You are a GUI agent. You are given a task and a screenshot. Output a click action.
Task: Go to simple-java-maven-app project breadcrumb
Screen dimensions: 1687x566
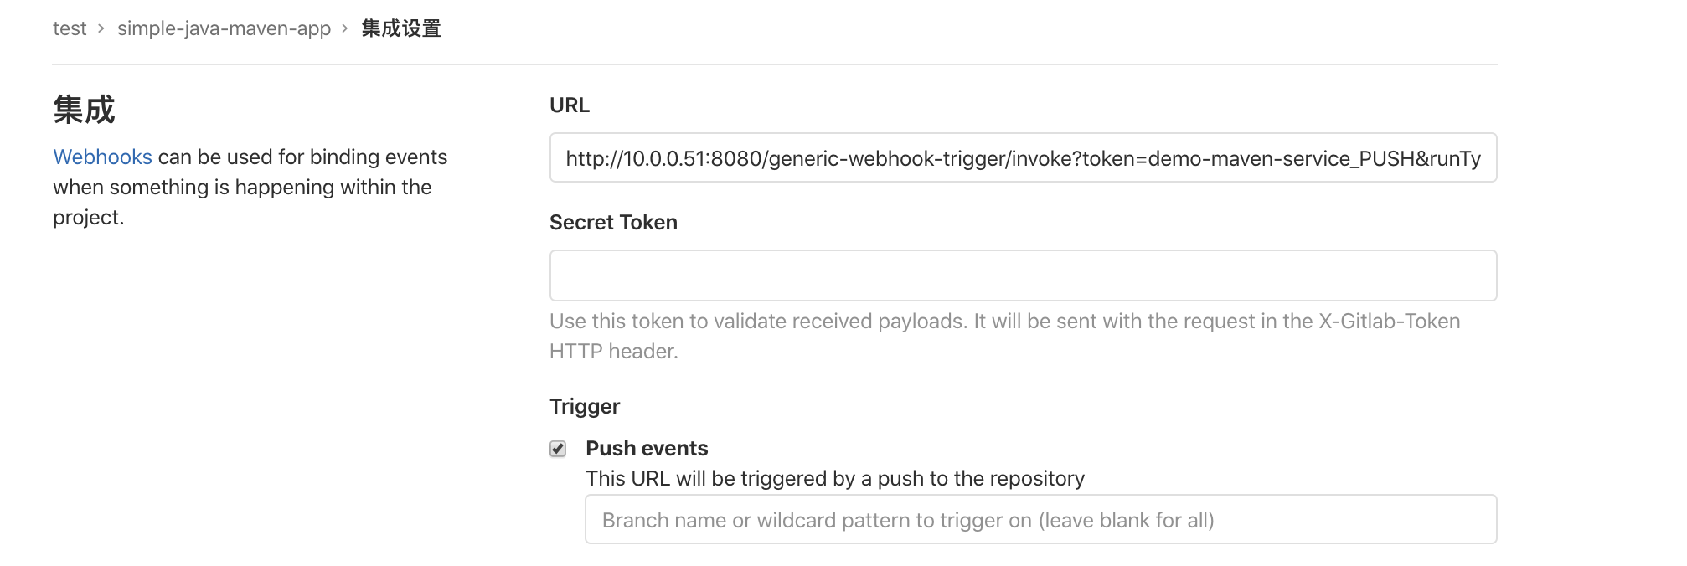coord(224,28)
